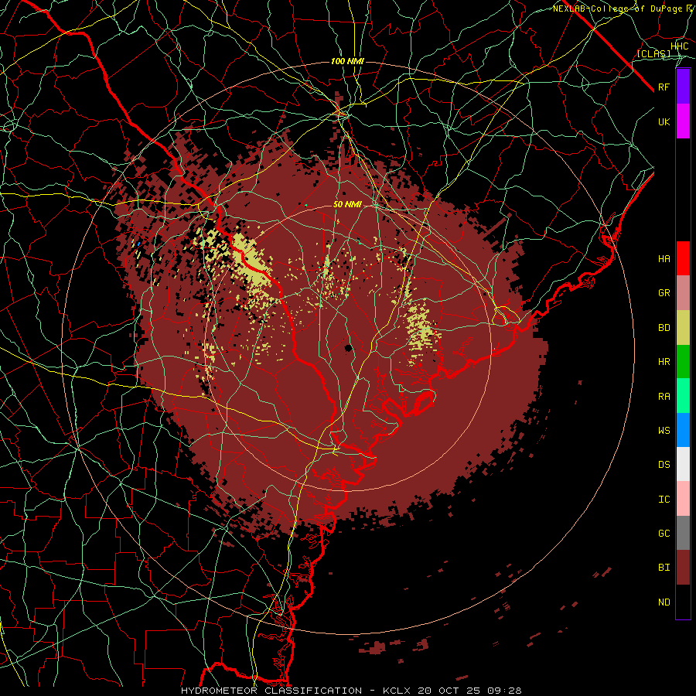The image size is (696, 696).
Task: Select the GC gray legend swatch
Action: pyautogui.click(x=683, y=533)
